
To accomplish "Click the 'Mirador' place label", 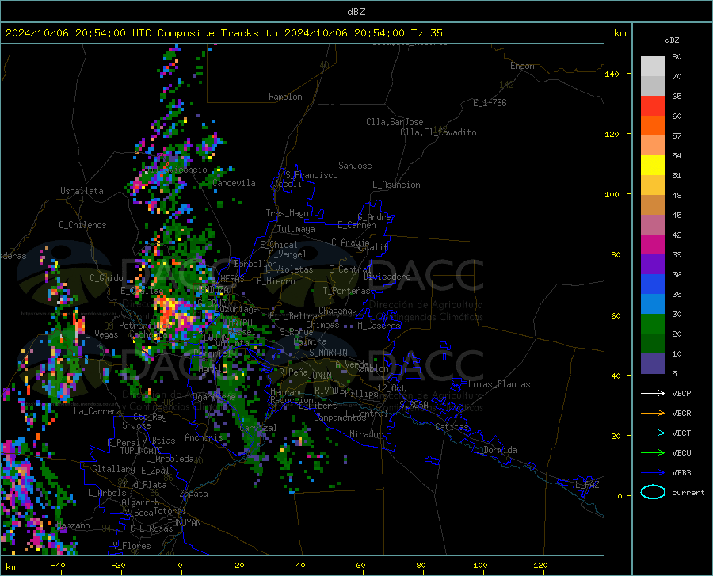I will [x=366, y=434].
